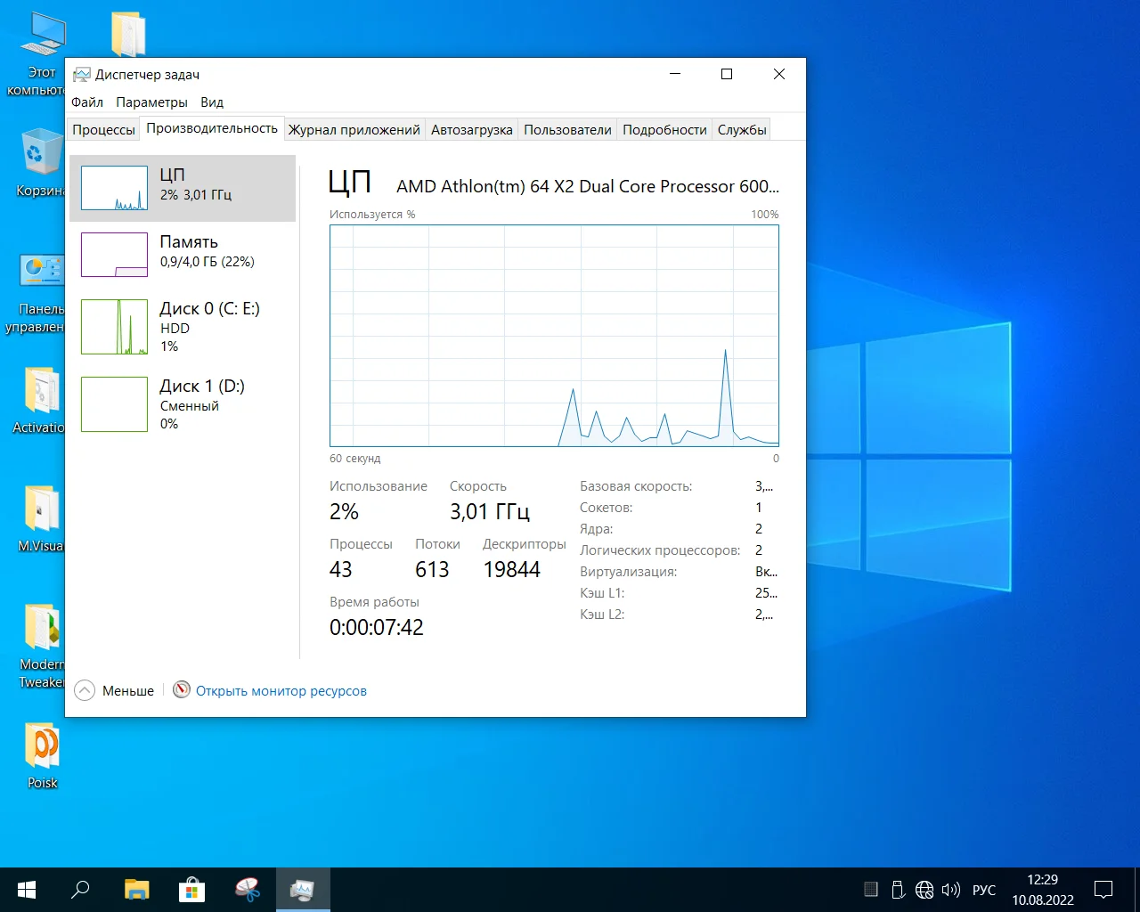The width and height of the screenshot is (1140, 912).
Task: Open the notification center icon
Action: tap(1103, 890)
